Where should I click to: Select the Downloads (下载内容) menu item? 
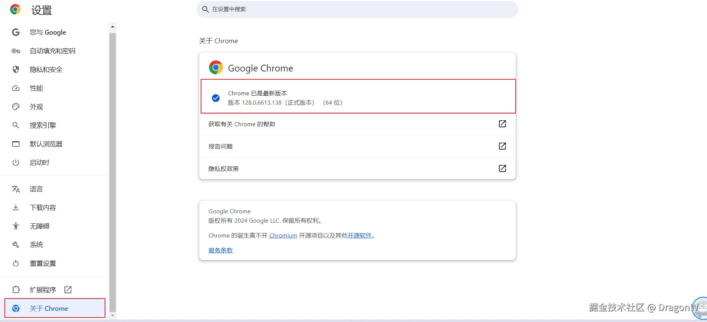click(x=43, y=208)
